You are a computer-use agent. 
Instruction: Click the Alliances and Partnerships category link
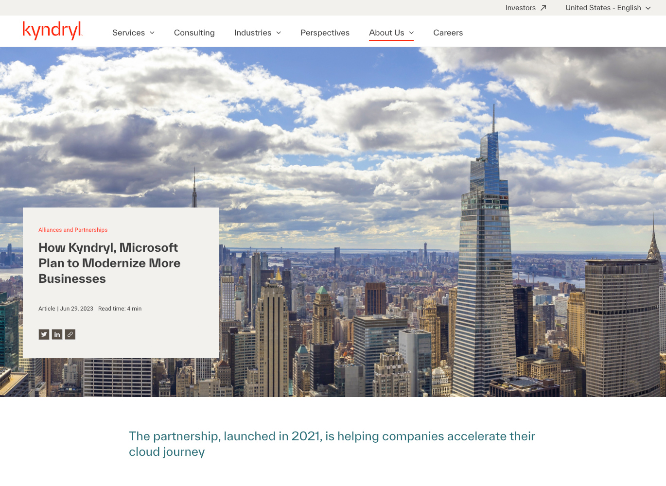pos(73,230)
